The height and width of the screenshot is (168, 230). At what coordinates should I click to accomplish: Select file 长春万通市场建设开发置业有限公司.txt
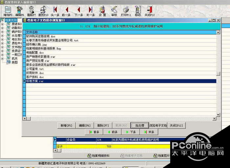[121, 40]
